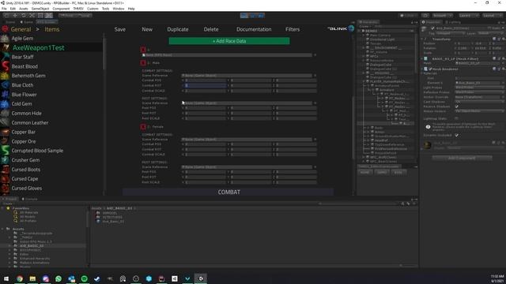Screen dimensions: 506x284
Task: Click the Save button
Action: pos(119,29)
